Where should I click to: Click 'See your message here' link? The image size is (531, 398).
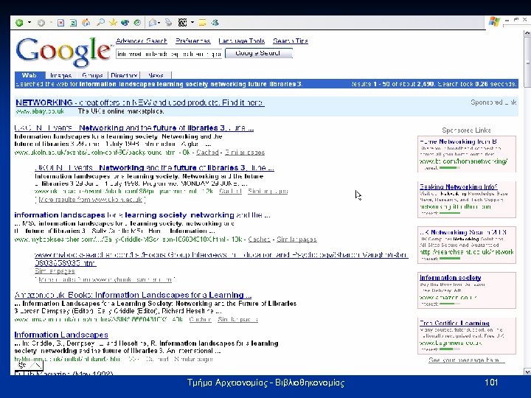coord(466,360)
